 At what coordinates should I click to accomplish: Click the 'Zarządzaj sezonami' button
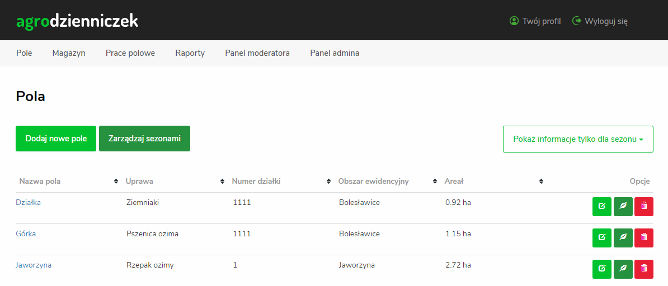pyautogui.click(x=144, y=139)
